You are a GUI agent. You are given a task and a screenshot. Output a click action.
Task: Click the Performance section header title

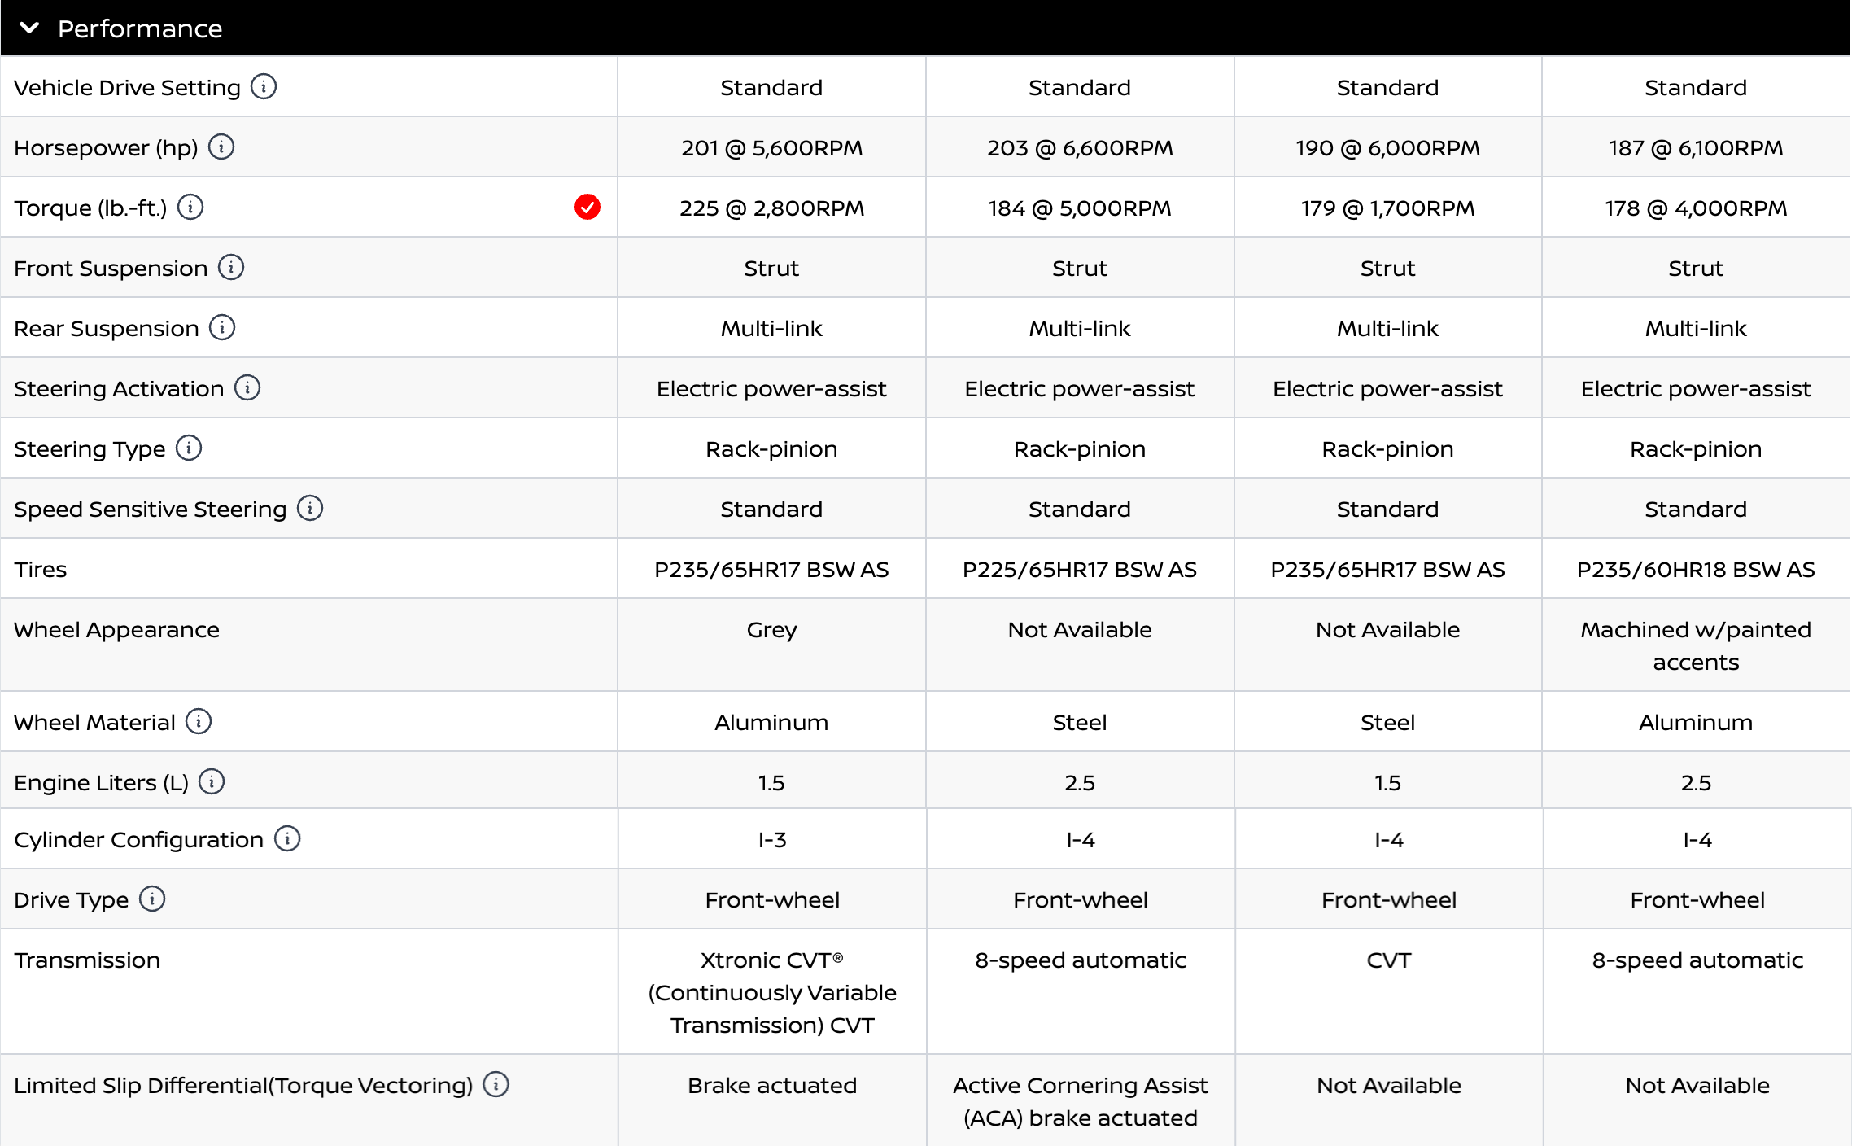(x=140, y=28)
